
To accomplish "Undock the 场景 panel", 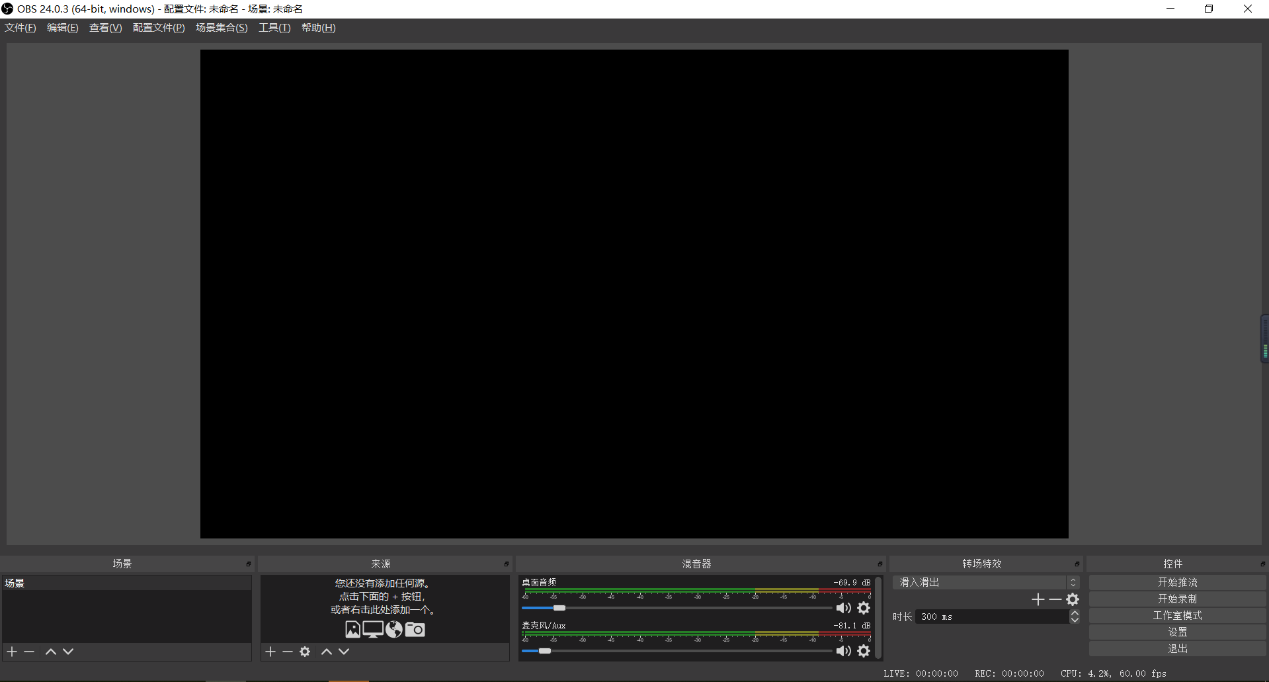I will [x=249, y=564].
